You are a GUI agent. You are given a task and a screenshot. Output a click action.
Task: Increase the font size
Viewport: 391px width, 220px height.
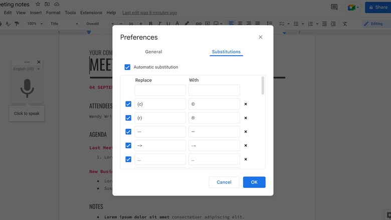click(x=141, y=24)
